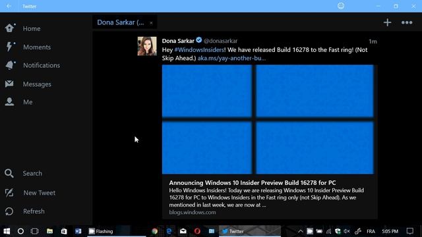Click the Refresh circular arrow icon
This screenshot has width=422, height=237.
coord(9,211)
